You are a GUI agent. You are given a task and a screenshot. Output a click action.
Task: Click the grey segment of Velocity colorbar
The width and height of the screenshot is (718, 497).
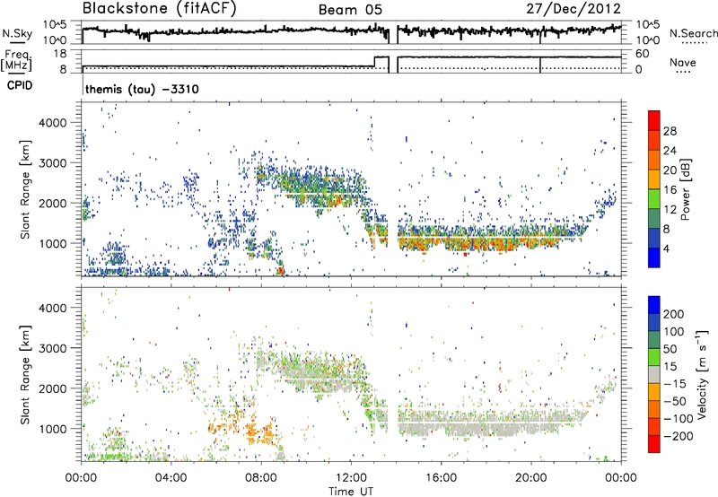tap(654, 375)
